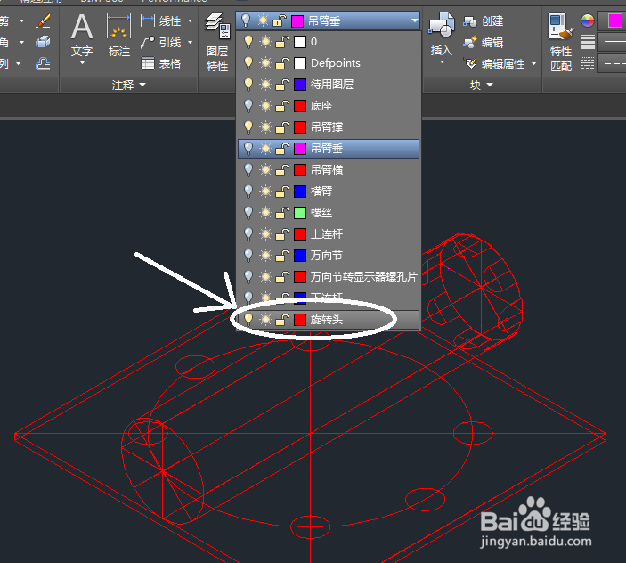
Task: Click the green swatch of 螺丝 layer
Action: [300, 213]
